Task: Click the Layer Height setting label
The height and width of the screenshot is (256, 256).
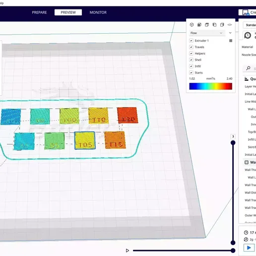Action: pos(251,86)
